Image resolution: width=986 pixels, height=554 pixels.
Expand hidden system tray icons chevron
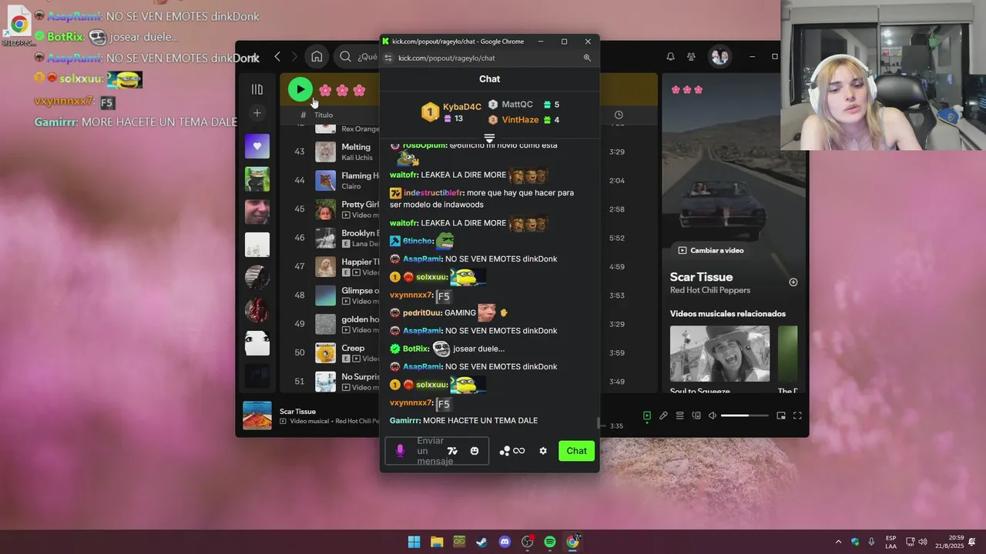click(x=839, y=542)
